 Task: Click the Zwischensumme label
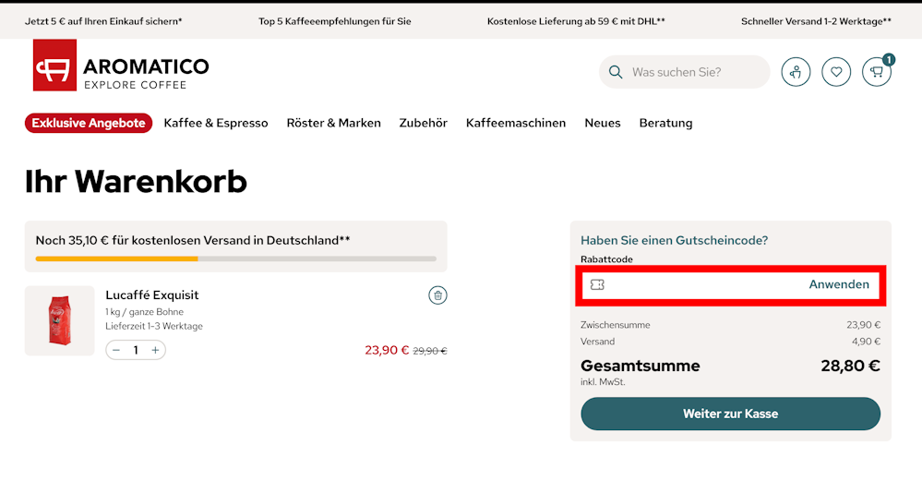pyautogui.click(x=615, y=325)
